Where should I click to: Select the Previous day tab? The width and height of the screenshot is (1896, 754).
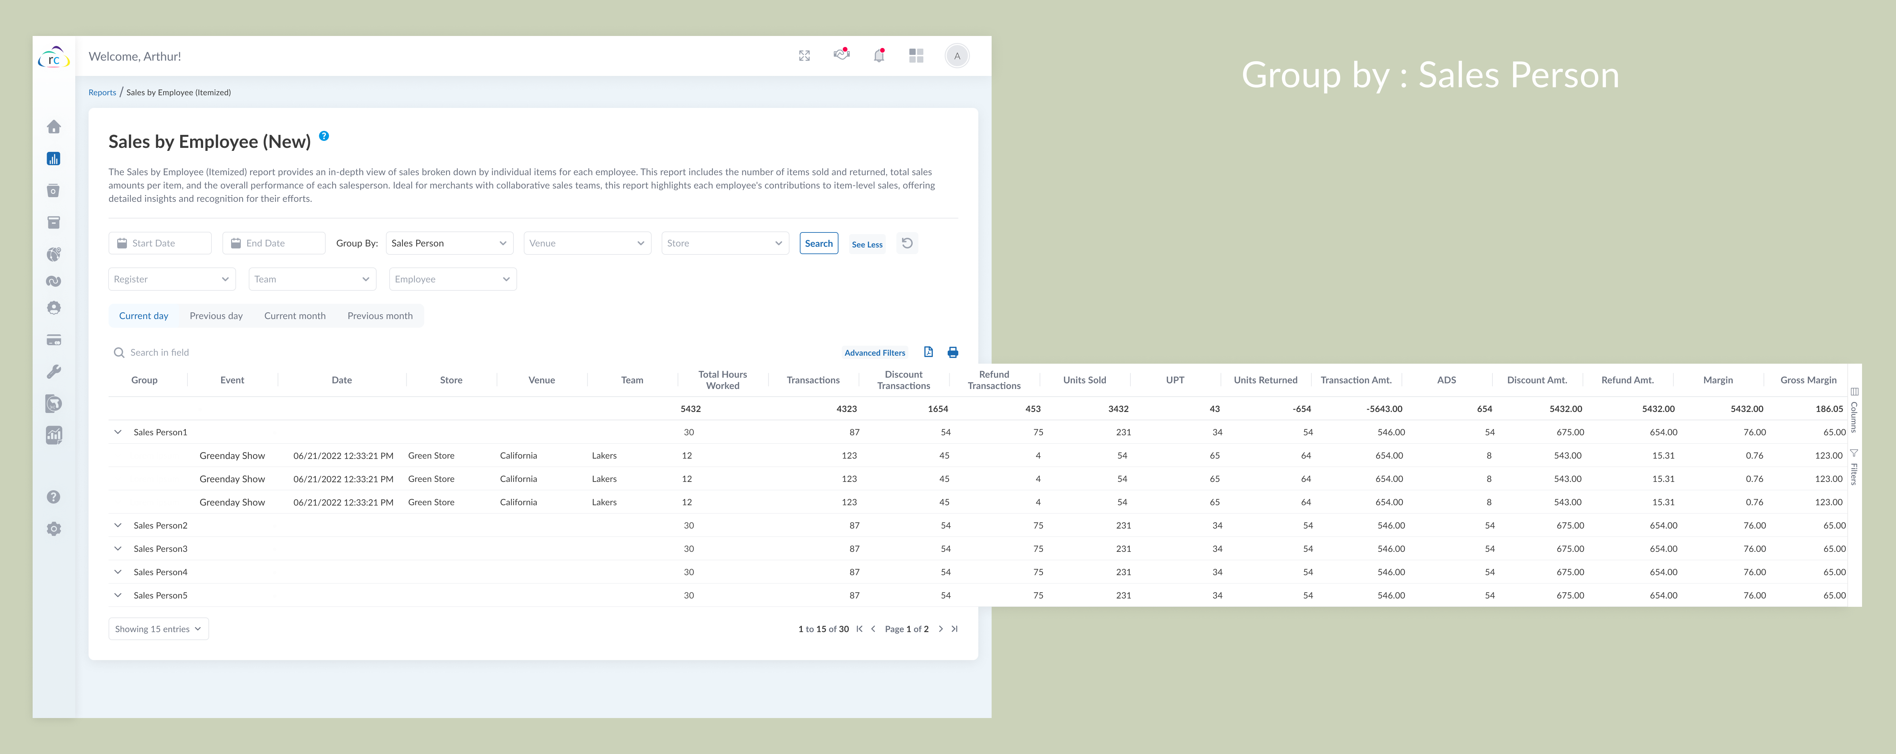(216, 316)
